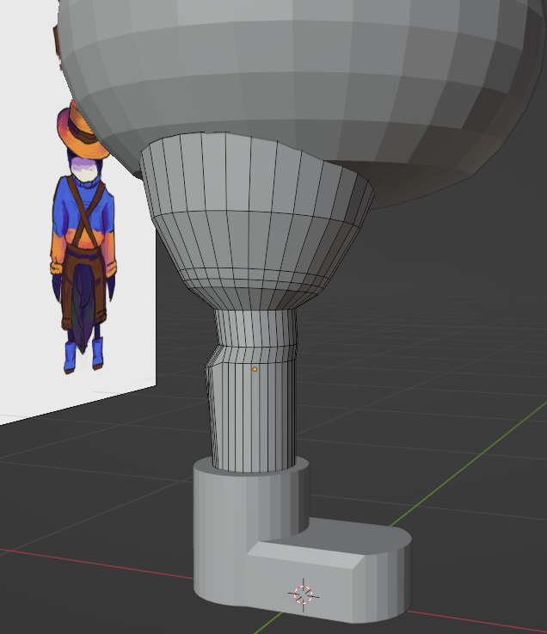This screenshot has width=547, height=634.
Task: Click the red-white 3D cursor crosshair
Action: 303,594
